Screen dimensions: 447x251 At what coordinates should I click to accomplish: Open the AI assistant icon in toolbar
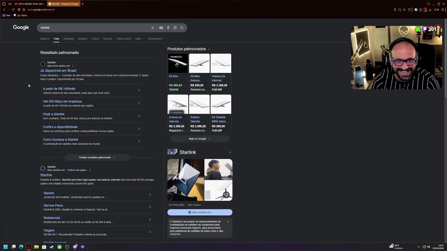click(437, 10)
